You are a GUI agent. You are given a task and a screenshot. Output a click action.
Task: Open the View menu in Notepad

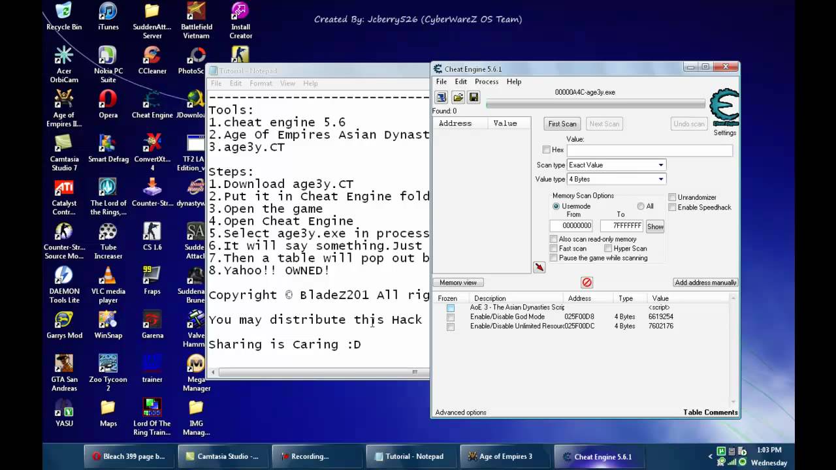point(288,84)
